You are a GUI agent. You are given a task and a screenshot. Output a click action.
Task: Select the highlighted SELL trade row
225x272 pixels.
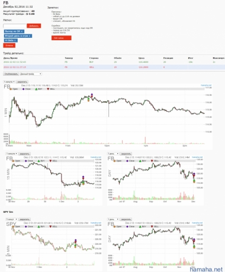coord(114,67)
